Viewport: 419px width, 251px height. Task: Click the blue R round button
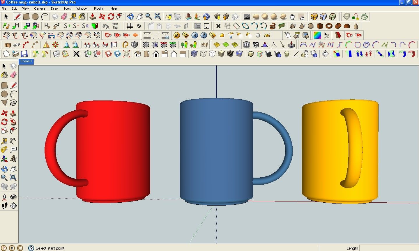tap(195, 36)
